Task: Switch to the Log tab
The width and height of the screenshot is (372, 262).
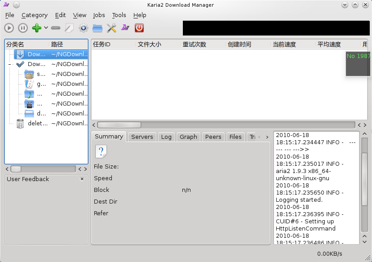Action: click(166, 137)
